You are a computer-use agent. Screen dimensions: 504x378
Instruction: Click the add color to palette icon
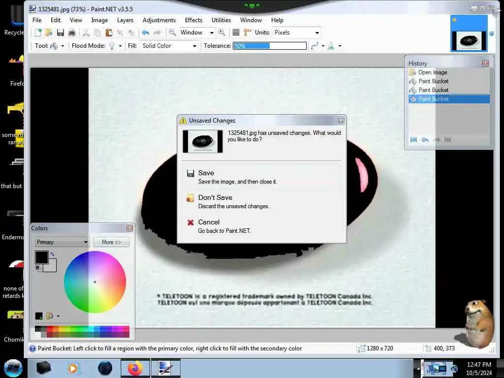click(x=39, y=316)
